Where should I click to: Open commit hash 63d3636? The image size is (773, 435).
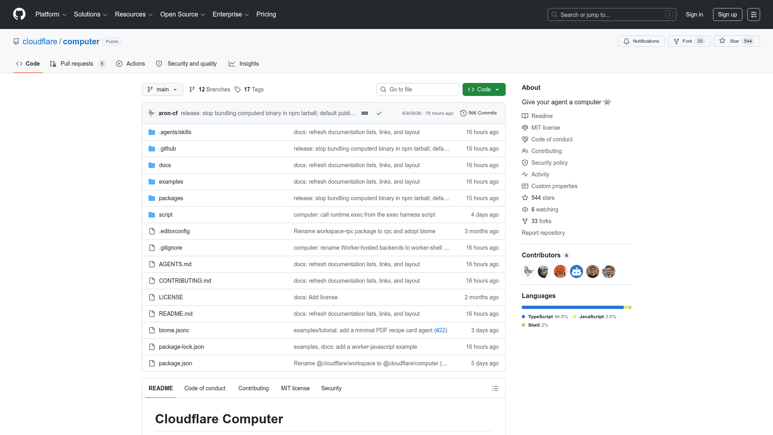(411, 113)
